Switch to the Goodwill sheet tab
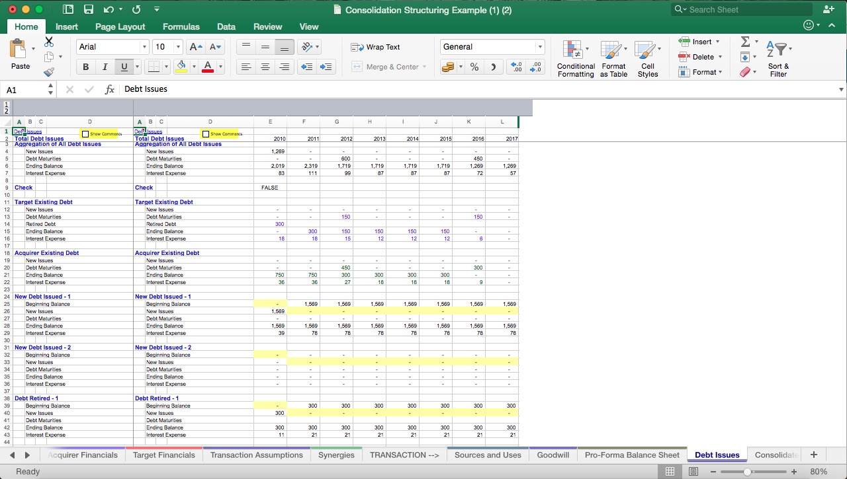The image size is (847, 479). (x=553, y=455)
